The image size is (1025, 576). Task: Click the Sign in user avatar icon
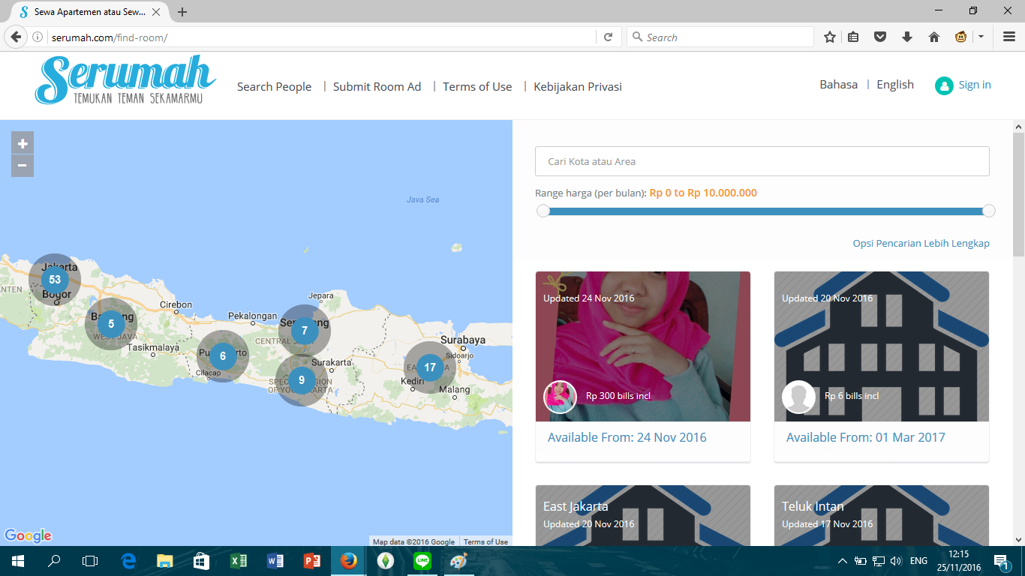point(944,85)
